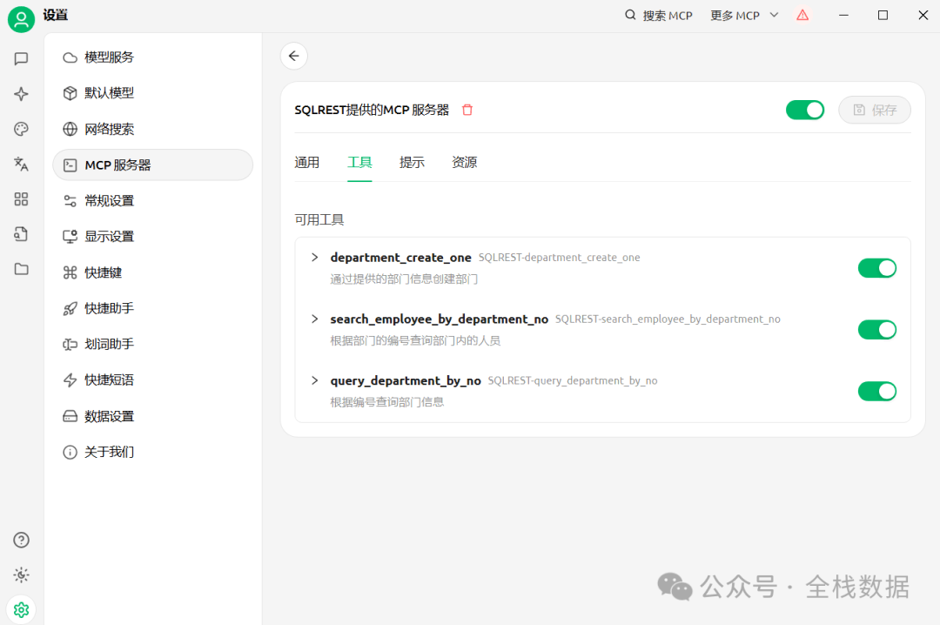Click the sparkle agents icon in sidebar
This screenshot has height=625, width=940.
(x=22, y=94)
